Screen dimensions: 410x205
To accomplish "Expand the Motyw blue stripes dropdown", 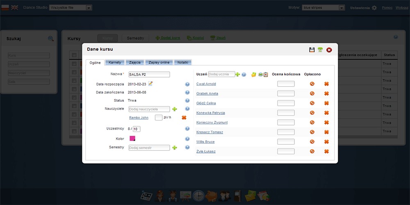I will pyautogui.click(x=323, y=8).
